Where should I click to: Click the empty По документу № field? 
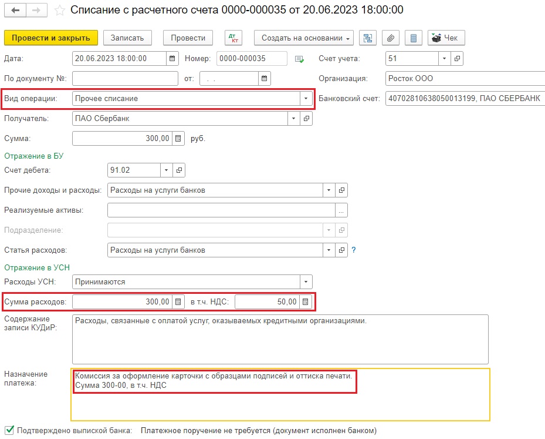coord(125,78)
